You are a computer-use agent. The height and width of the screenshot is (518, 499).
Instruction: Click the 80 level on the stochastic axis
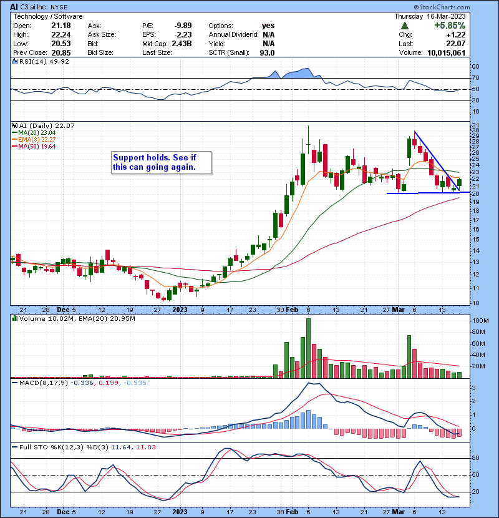pos(475,458)
